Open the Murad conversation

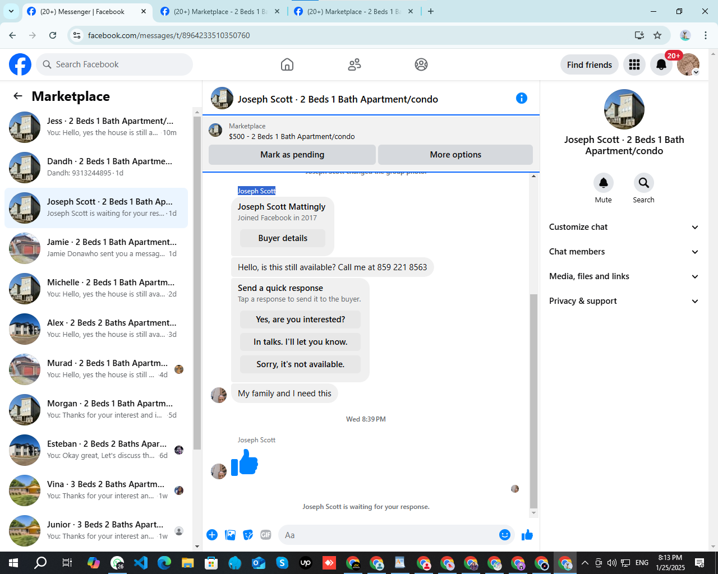[x=96, y=369]
